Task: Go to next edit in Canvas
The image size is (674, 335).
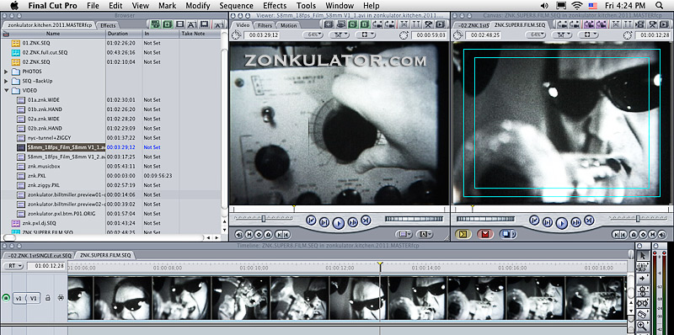Action: [589, 220]
